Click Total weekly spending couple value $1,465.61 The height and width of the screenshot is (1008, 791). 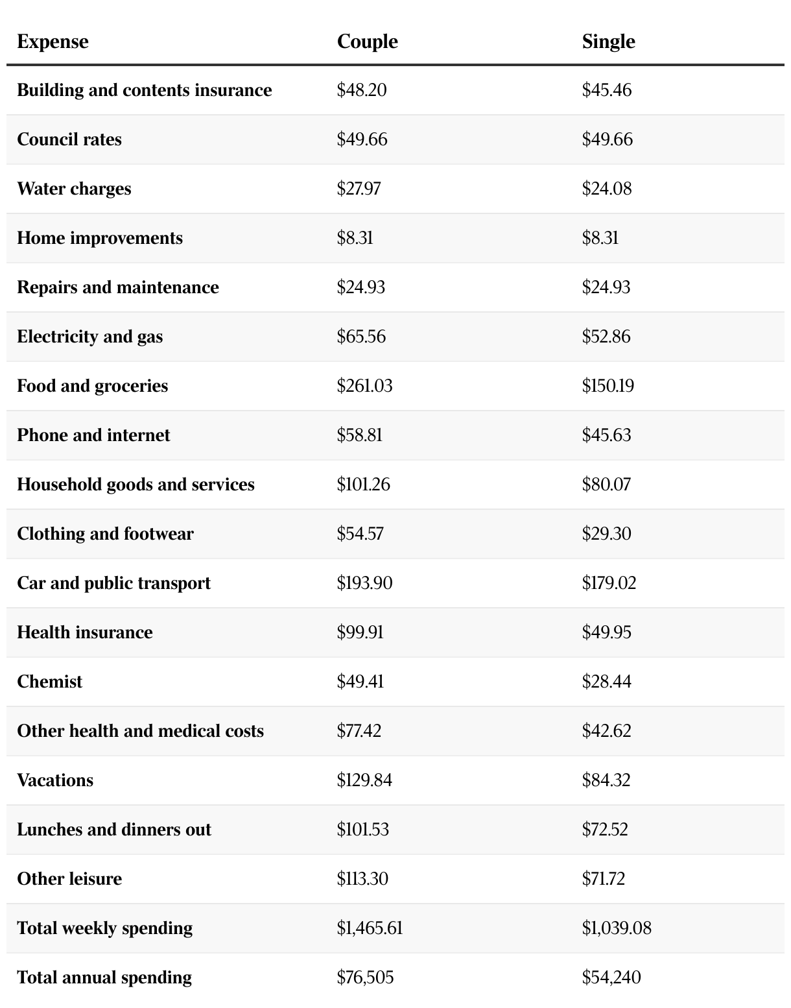[370, 928]
